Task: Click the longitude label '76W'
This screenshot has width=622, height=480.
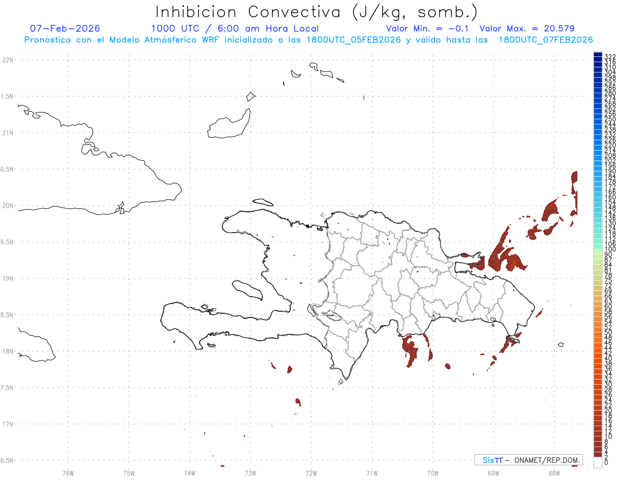Action: (x=68, y=473)
